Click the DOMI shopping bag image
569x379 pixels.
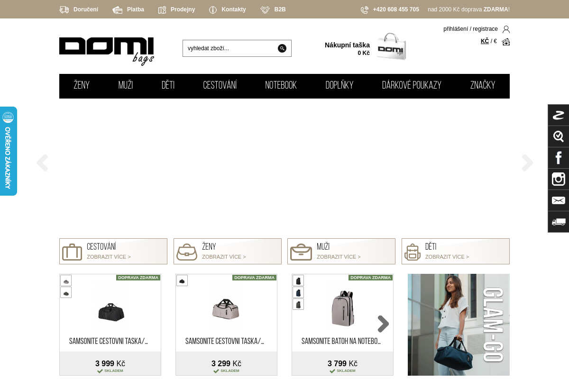[x=392, y=46]
